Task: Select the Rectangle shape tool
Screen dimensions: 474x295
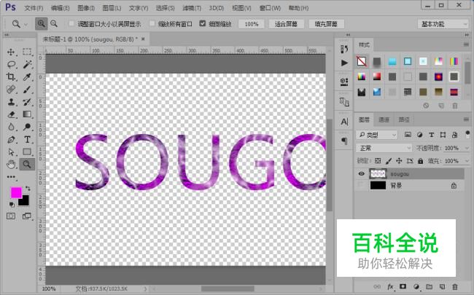Action: click(x=27, y=152)
